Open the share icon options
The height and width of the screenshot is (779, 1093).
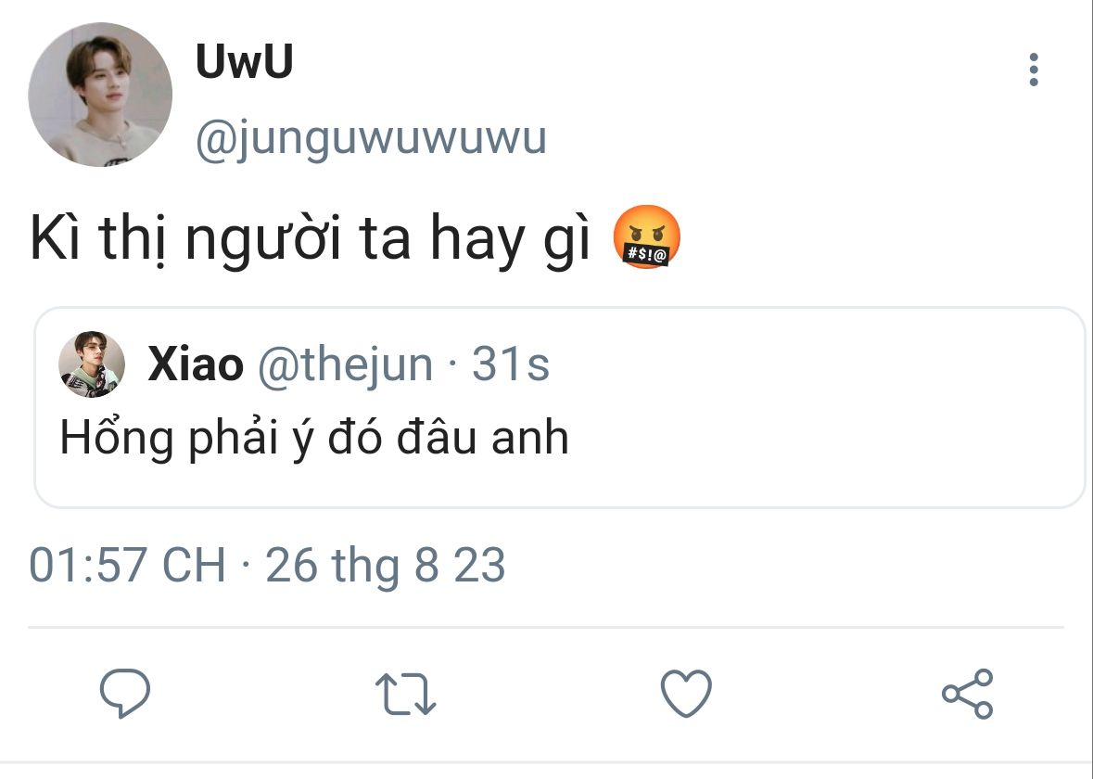967,694
